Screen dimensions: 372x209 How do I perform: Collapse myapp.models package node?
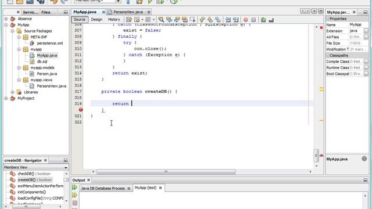click(19, 68)
